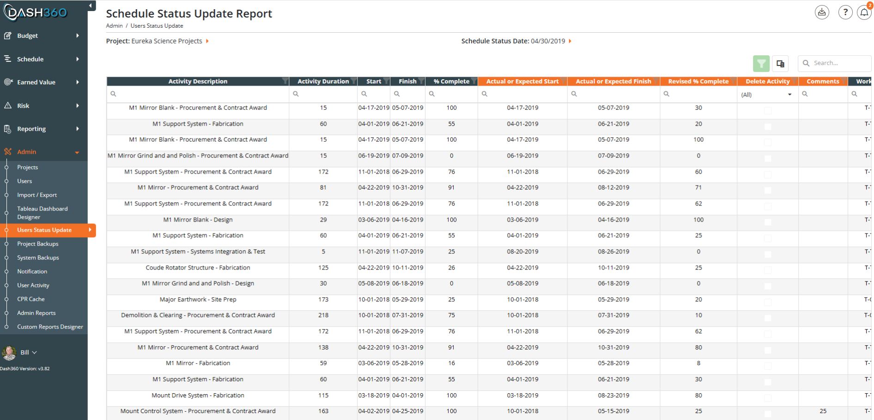The width and height of the screenshot is (874, 420).
Task: Open filter funnel on Activity Description header
Action: pos(285,81)
